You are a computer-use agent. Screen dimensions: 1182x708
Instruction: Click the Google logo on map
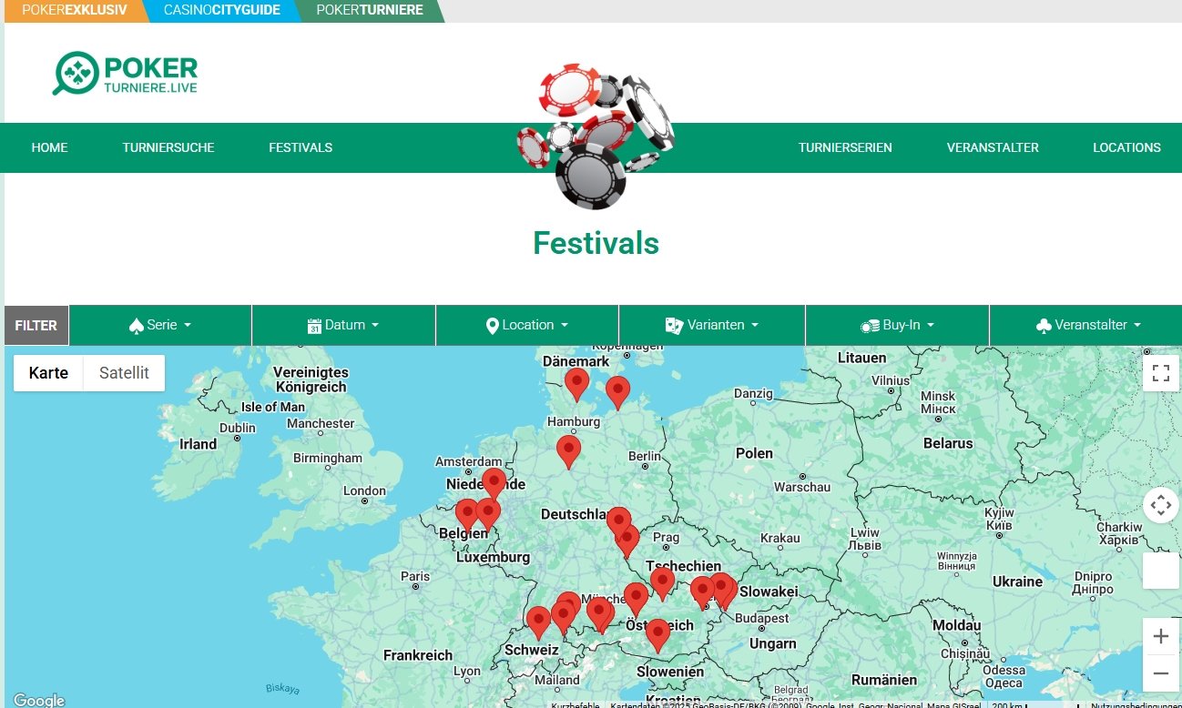coord(39,700)
